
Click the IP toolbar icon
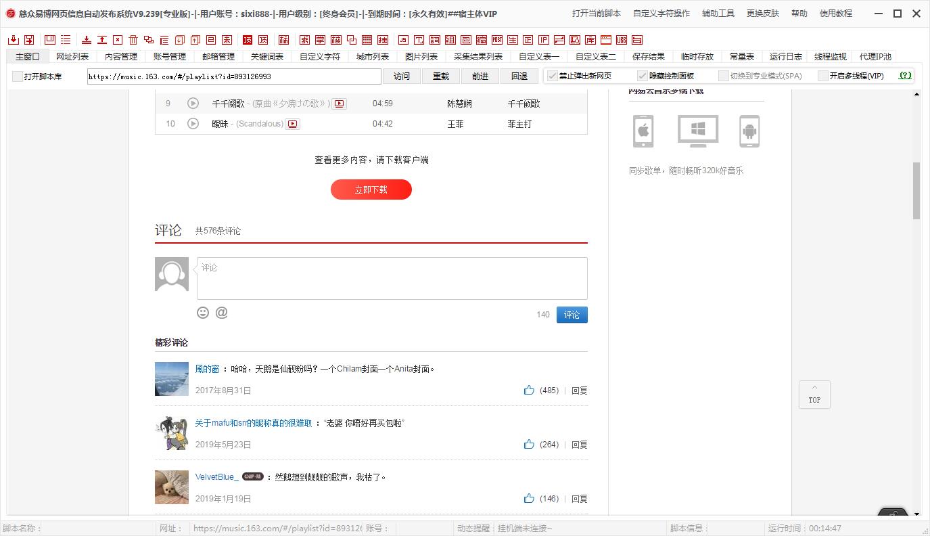544,40
